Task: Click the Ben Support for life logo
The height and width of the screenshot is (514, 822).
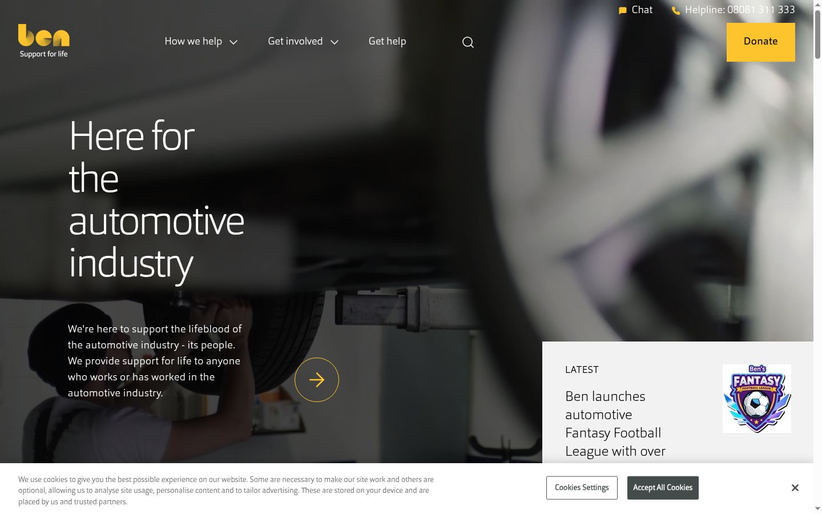Action: 44,41
